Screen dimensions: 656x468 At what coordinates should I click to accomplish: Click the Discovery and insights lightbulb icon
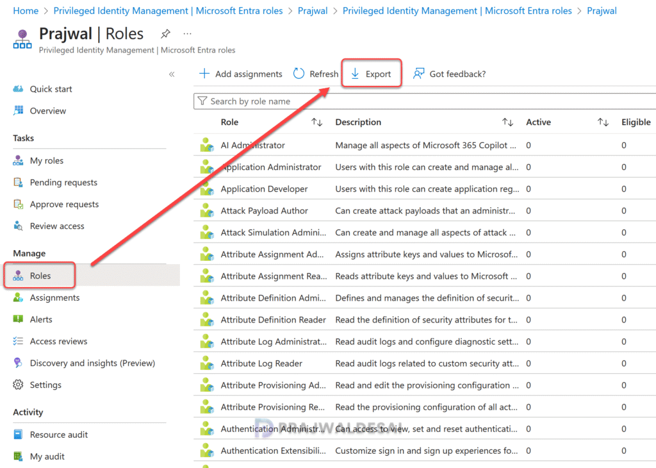[x=18, y=362]
